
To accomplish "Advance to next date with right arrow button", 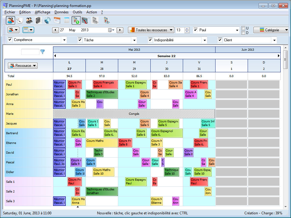I will click(120, 30).
